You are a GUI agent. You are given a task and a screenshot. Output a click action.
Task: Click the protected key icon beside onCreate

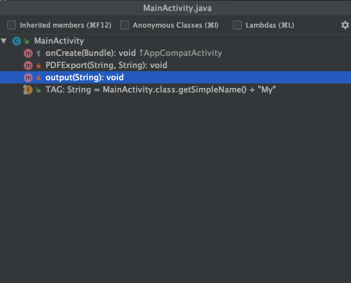pos(39,53)
